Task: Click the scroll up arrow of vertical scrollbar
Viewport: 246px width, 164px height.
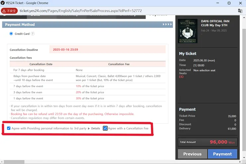Action: pyautogui.click(x=244, y=17)
